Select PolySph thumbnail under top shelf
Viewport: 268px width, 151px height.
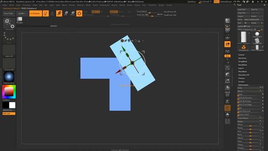pyautogui.click(x=20, y=20)
